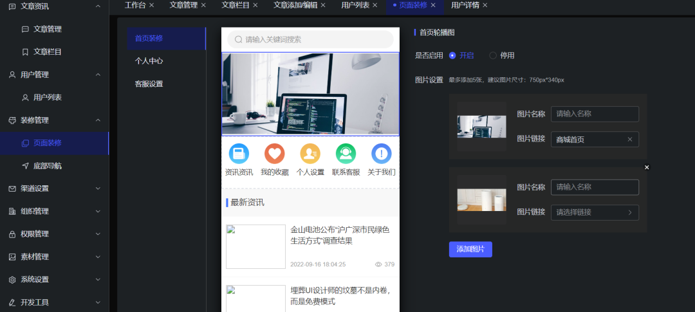Expand the 渠道设置 menu
The image size is (695, 312).
point(98,188)
